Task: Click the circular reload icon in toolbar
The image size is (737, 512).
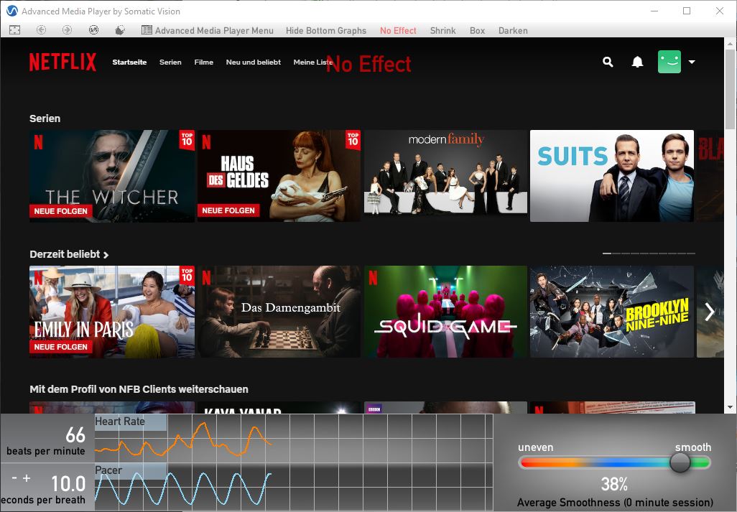Action: point(93,30)
